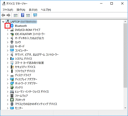
Task: Click the バッテリ battery icon
Action: 12,87
